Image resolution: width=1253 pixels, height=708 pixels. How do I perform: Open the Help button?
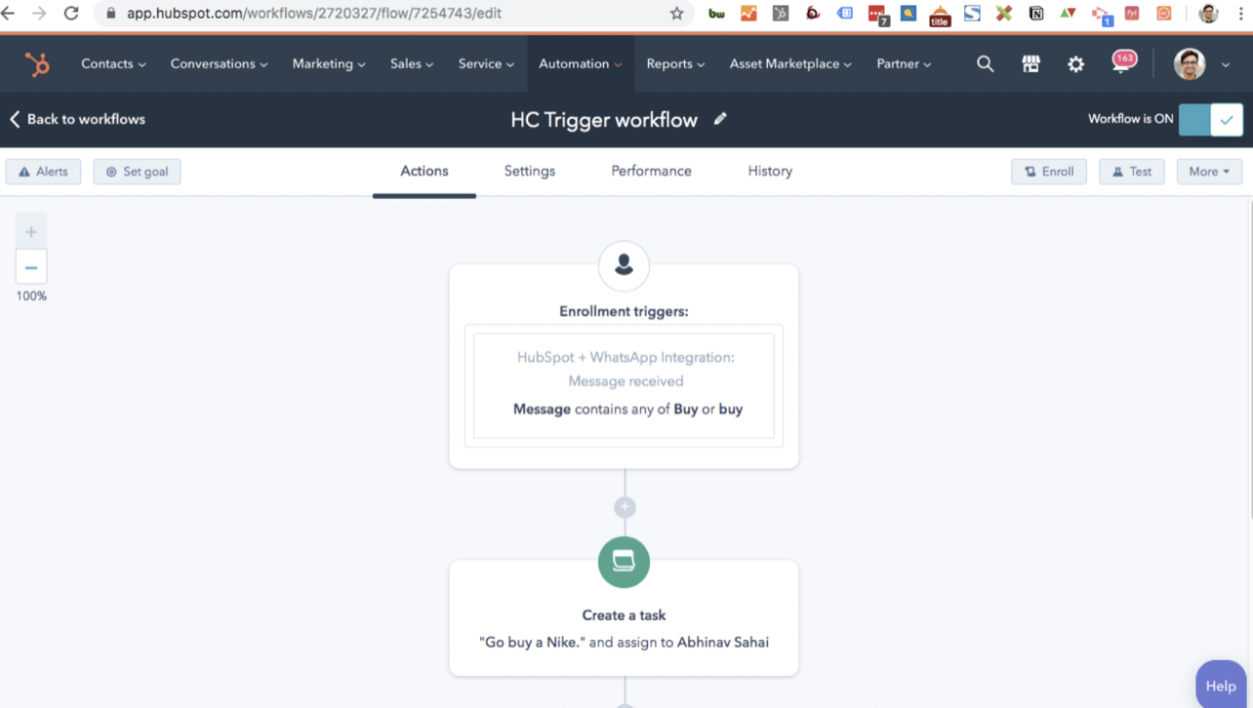pyautogui.click(x=1221, y=685)
